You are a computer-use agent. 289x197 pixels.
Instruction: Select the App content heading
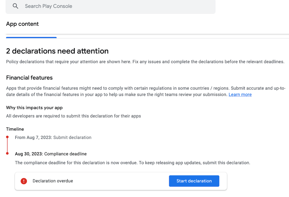click(22, 24)
